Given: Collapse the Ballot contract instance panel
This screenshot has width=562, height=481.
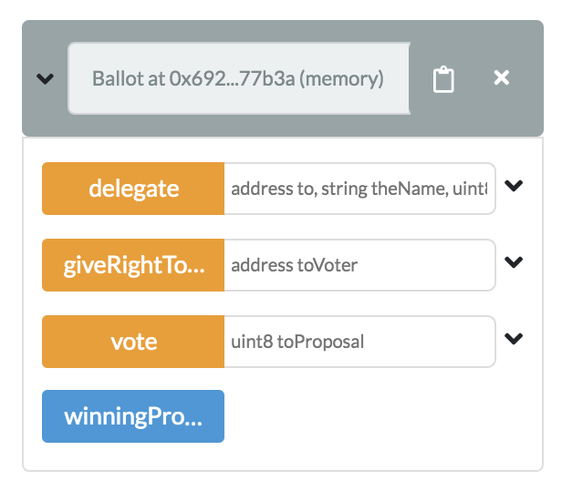Looking at the screenshot, I should click(x=44, y=79).
